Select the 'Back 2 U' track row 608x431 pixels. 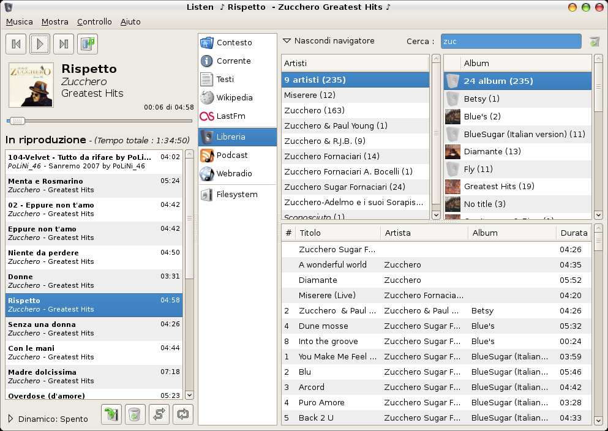(x=437, y=418)
